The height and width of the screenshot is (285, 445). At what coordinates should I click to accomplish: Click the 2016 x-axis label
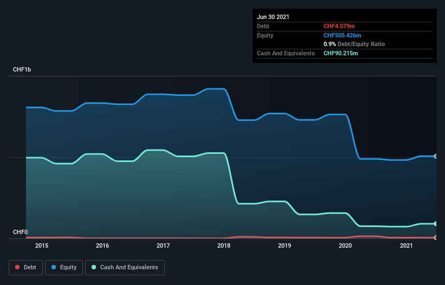pos(102,245)
